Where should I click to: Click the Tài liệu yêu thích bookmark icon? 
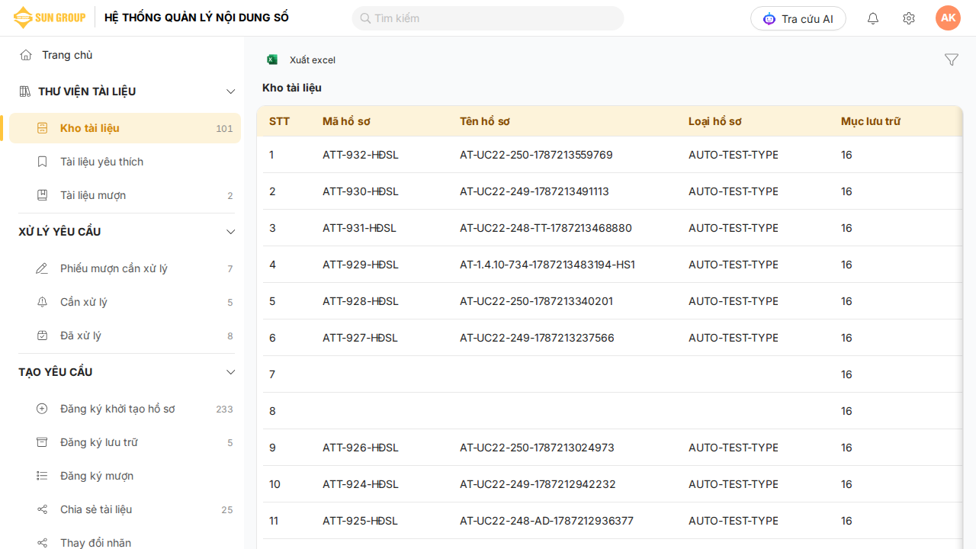coord(43,162)
